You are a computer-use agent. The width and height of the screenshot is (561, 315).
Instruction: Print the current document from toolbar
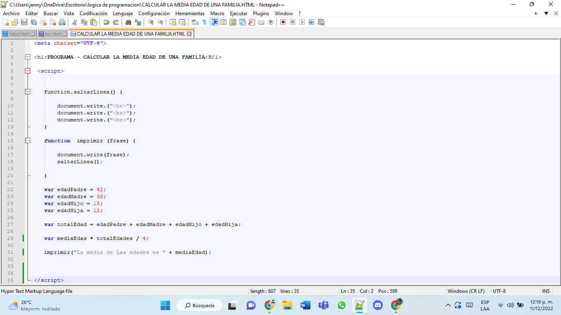pyautogui.click(x=62, y=22)
